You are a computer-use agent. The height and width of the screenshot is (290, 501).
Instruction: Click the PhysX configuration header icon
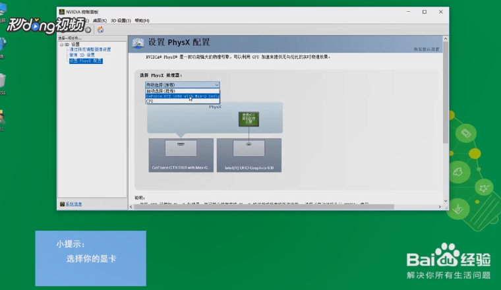pyautogui.click(x=138, y=43)
